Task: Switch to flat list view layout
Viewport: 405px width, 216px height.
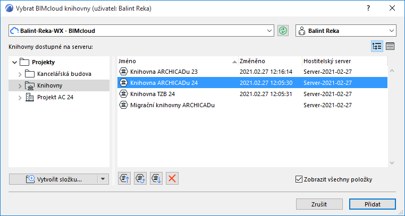Action: click(390, 46)
